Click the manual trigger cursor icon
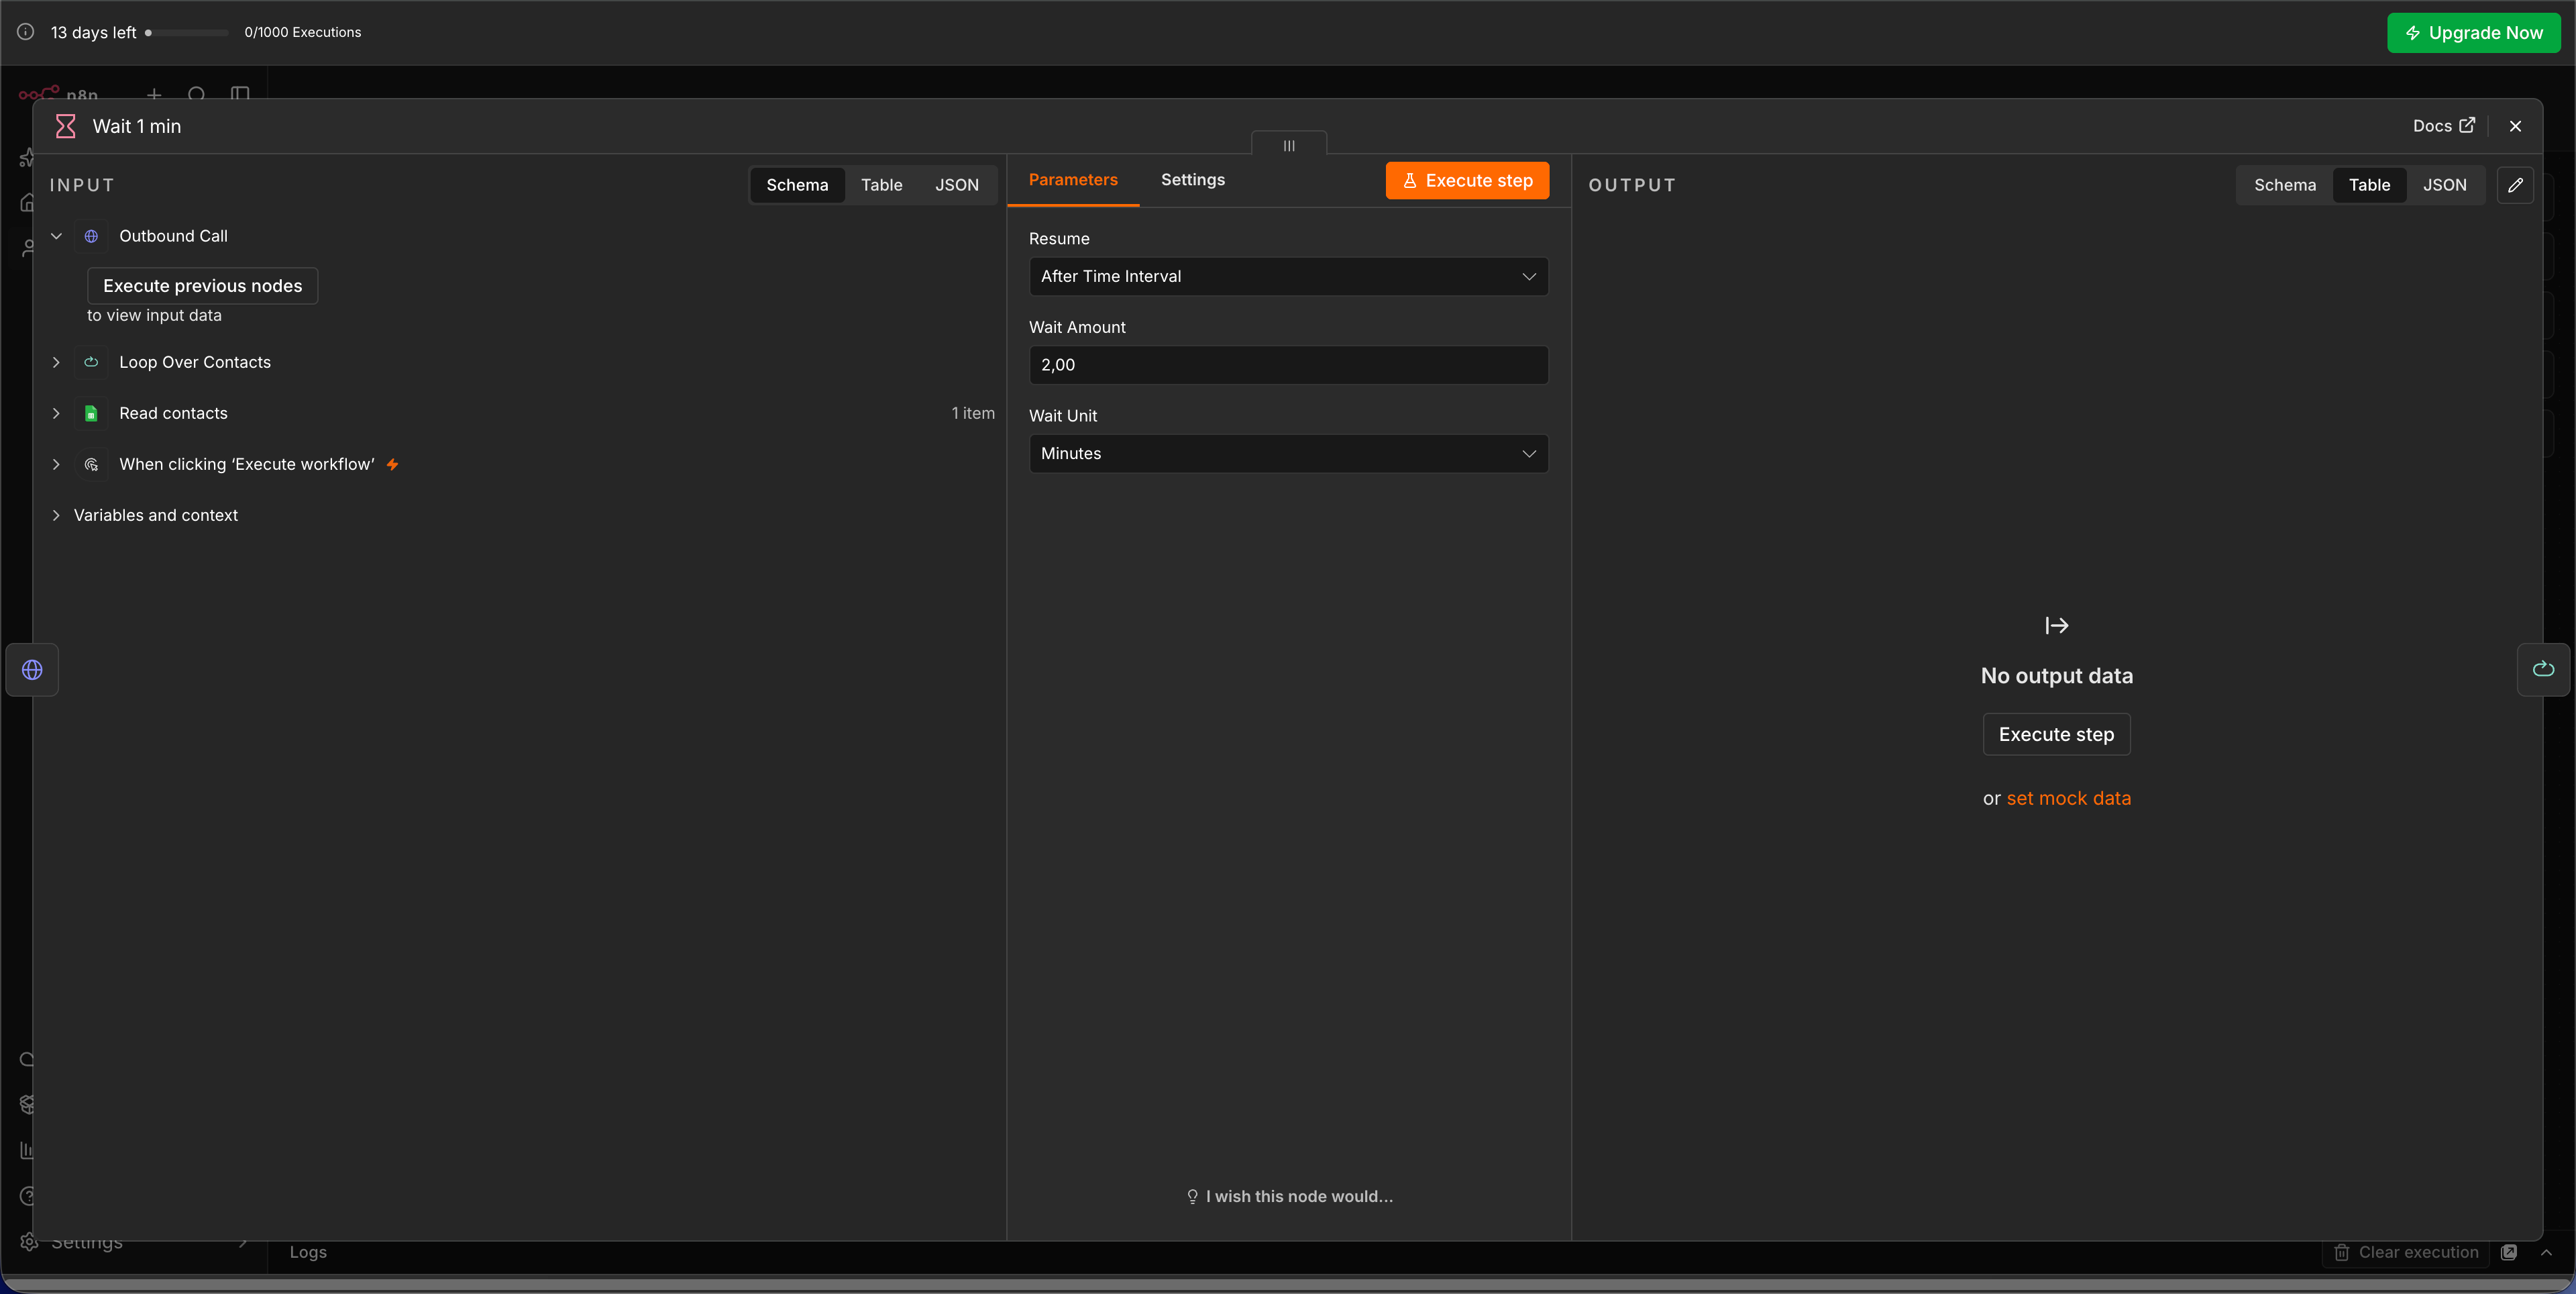This screenshot has width=2576, height=1294. (x=91, y=464)
